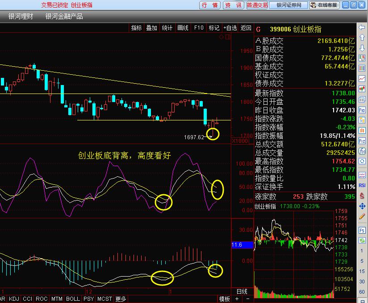Image resolution: width=368 pixels, height=303 pixels.
Task: Select the 1-minute period in sidebar
Action: tap(362, 251)
